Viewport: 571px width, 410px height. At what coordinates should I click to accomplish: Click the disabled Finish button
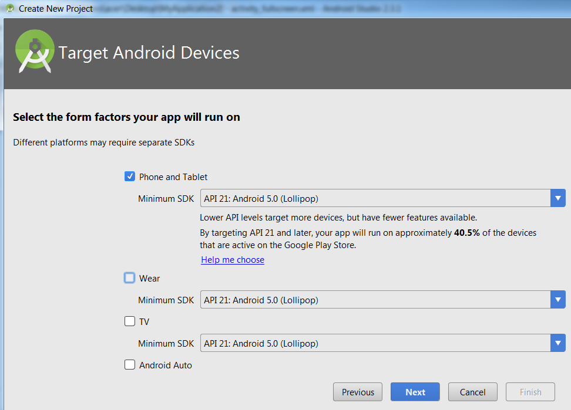tap(530, 392)
